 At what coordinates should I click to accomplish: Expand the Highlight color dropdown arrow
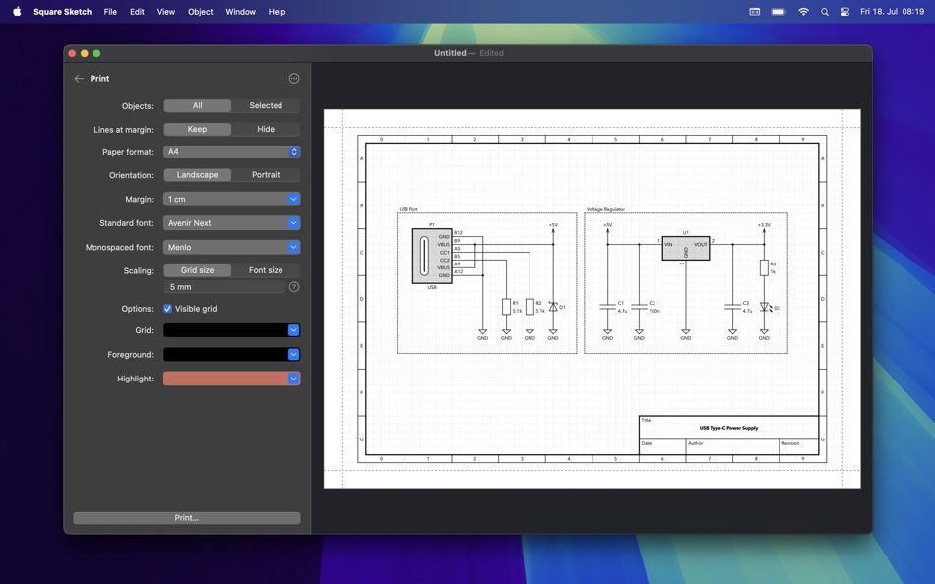click(x=293, y=379)
